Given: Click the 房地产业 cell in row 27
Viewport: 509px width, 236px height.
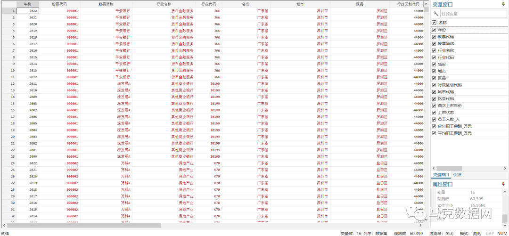Looking at the screenshot, I should [164, 183].
